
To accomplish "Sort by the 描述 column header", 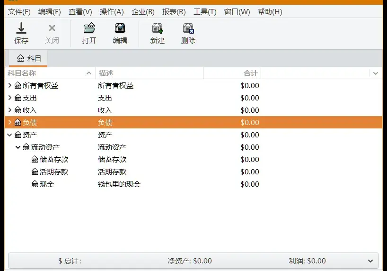I will (x=150, y=73).
